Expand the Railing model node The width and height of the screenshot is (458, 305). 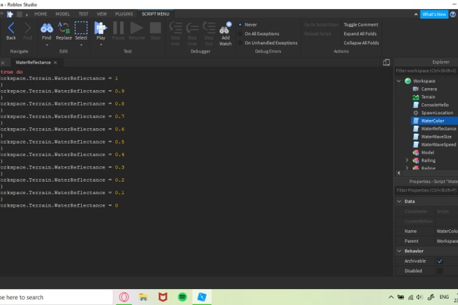coord(407,160)
